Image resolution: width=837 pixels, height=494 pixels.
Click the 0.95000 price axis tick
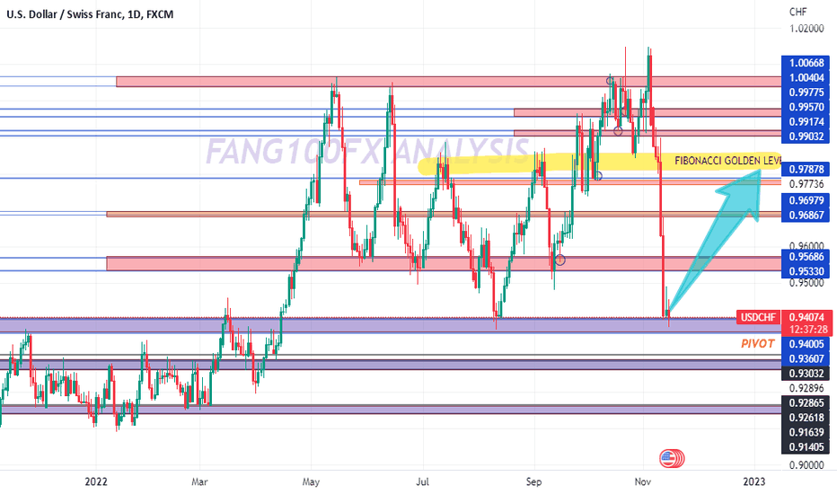806,283
